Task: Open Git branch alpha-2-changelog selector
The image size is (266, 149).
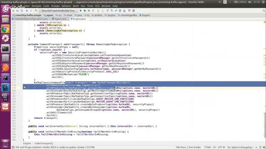Action: [x=240, y=147]
